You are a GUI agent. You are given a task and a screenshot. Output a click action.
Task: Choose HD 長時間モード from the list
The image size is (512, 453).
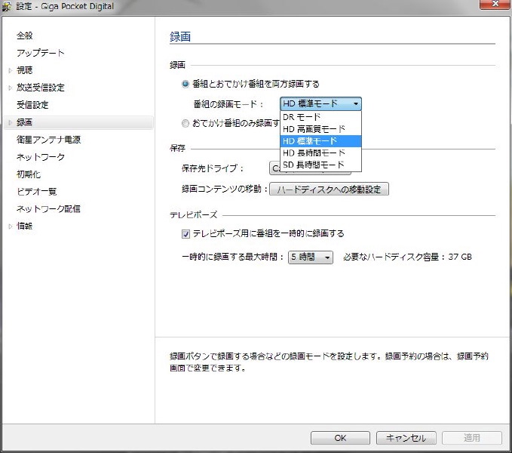pyautogui.click(x=320, y=153)
